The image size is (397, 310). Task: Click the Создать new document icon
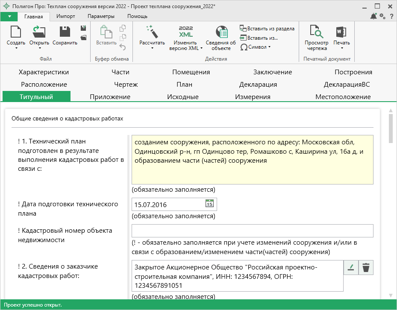16,32
